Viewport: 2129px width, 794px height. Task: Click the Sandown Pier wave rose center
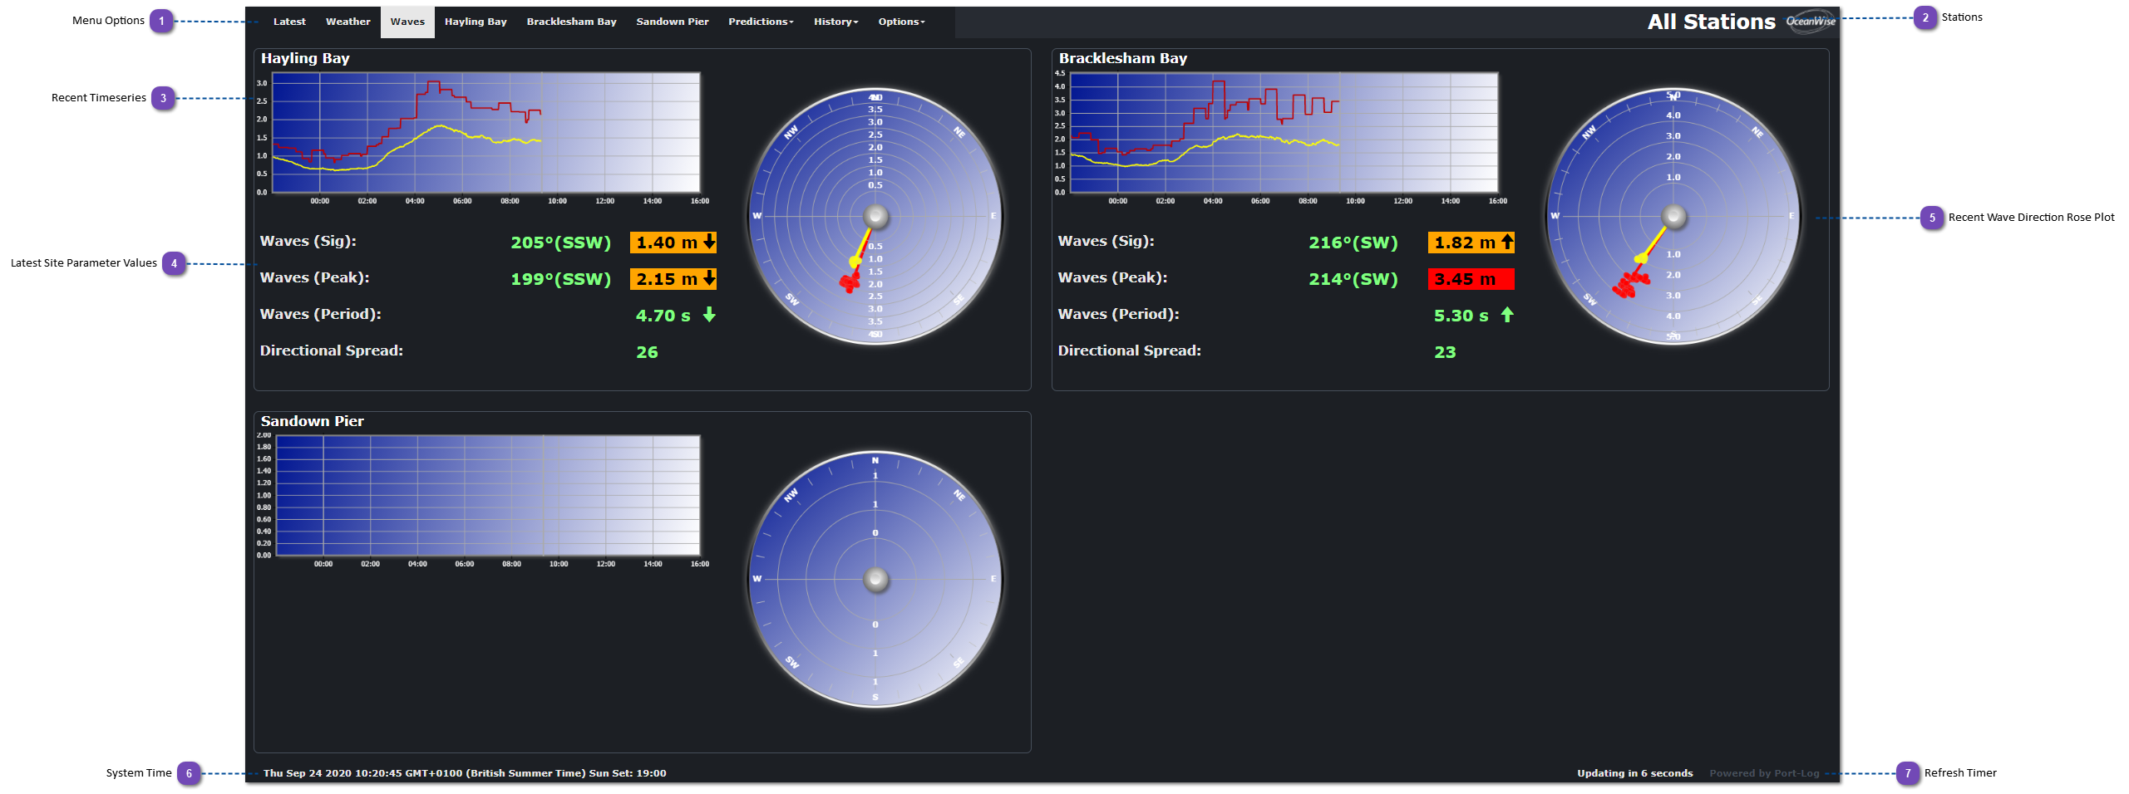coord(875,579)
